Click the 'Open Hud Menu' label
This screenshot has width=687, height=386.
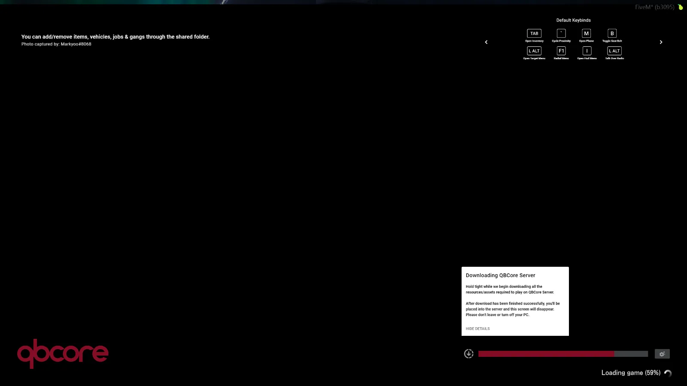point(587,58)
